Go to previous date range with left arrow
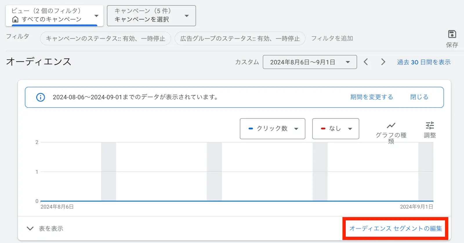This screenshot has height=243, width=464. 366,62
